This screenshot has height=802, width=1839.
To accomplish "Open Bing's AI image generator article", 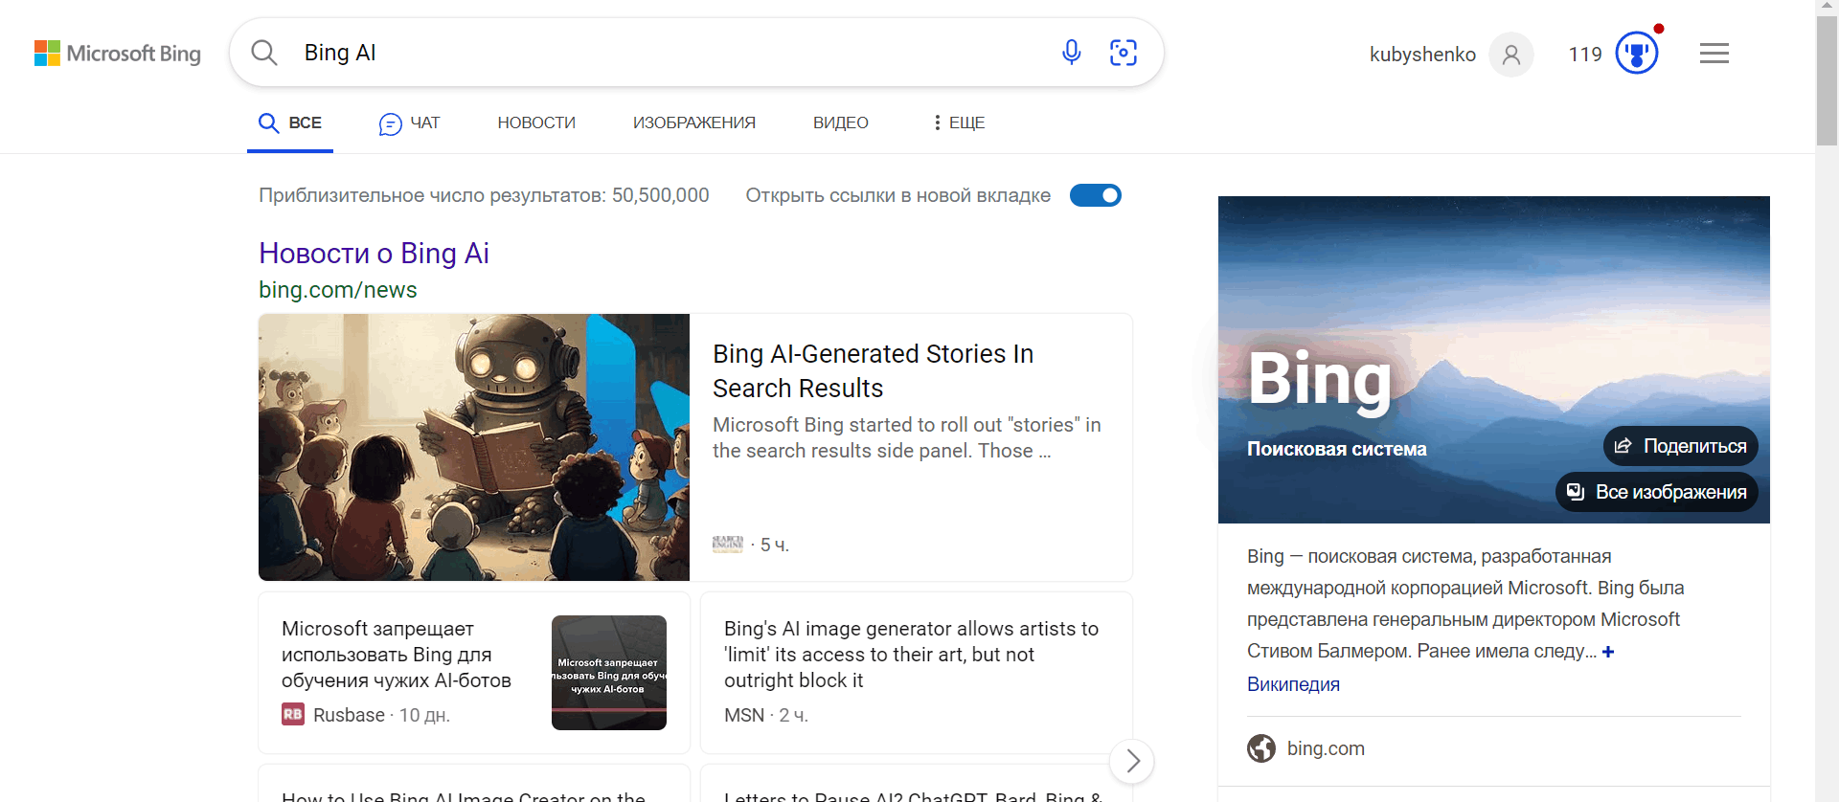I will point(911,655).
